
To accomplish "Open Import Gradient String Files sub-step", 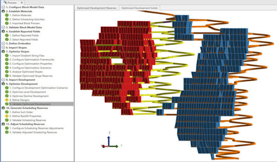I will [x=27, y=55].
